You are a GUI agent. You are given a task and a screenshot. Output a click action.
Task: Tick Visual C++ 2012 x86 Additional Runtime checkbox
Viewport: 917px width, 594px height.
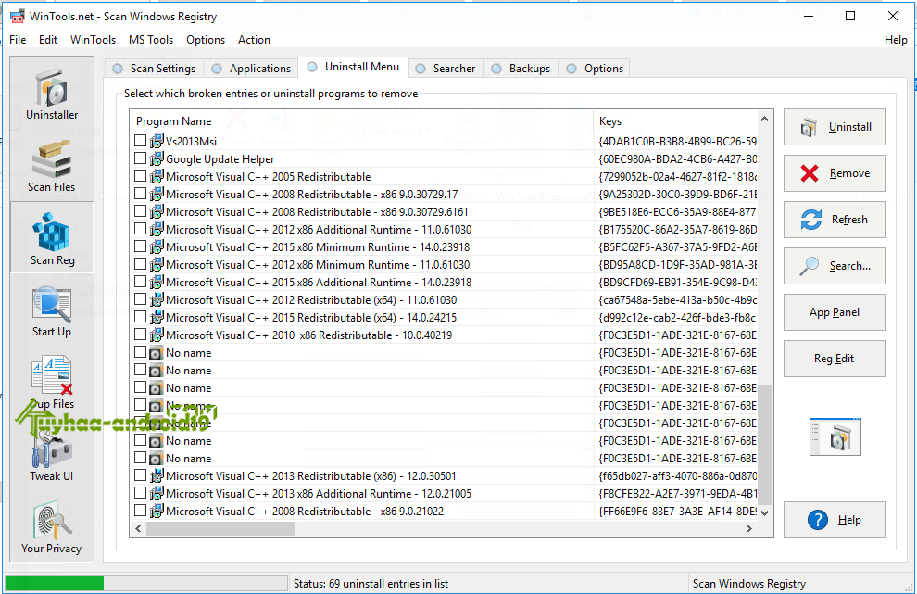pos(140,228)
